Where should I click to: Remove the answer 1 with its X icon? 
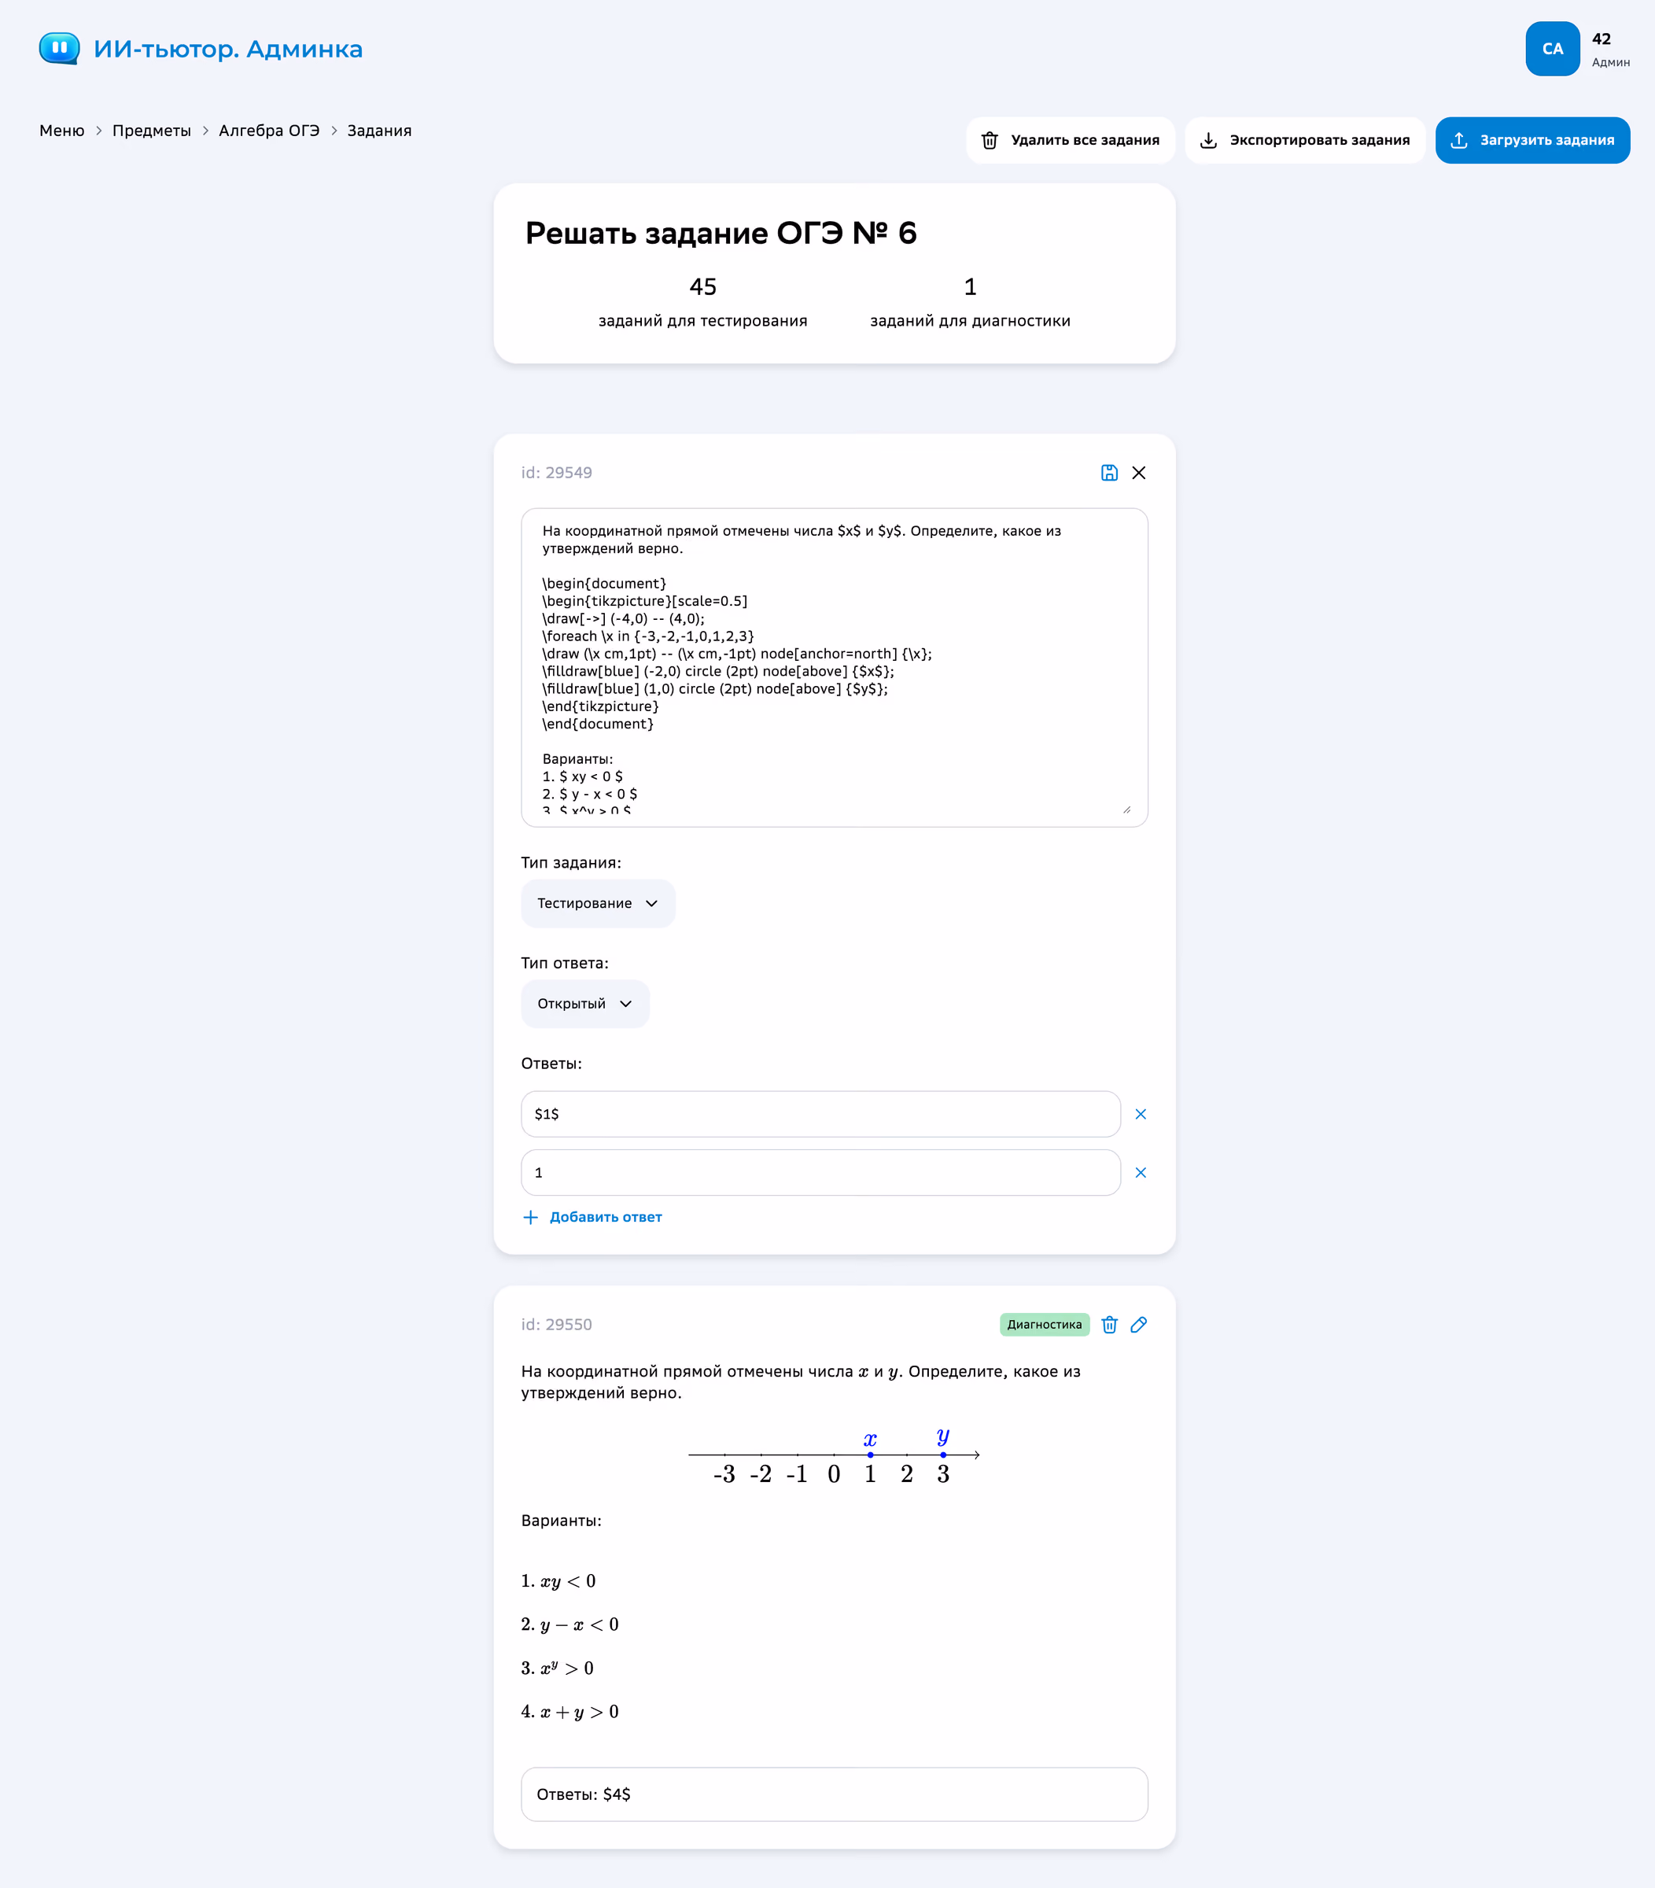pyautogui.click(x=1141, y=1172)
